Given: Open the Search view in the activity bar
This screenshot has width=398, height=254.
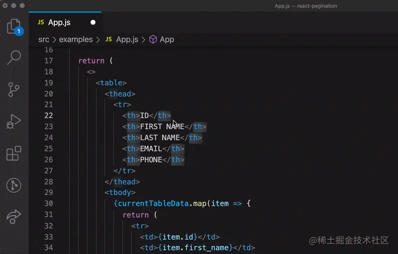Looking at the screenshot, I should point(14,58).
